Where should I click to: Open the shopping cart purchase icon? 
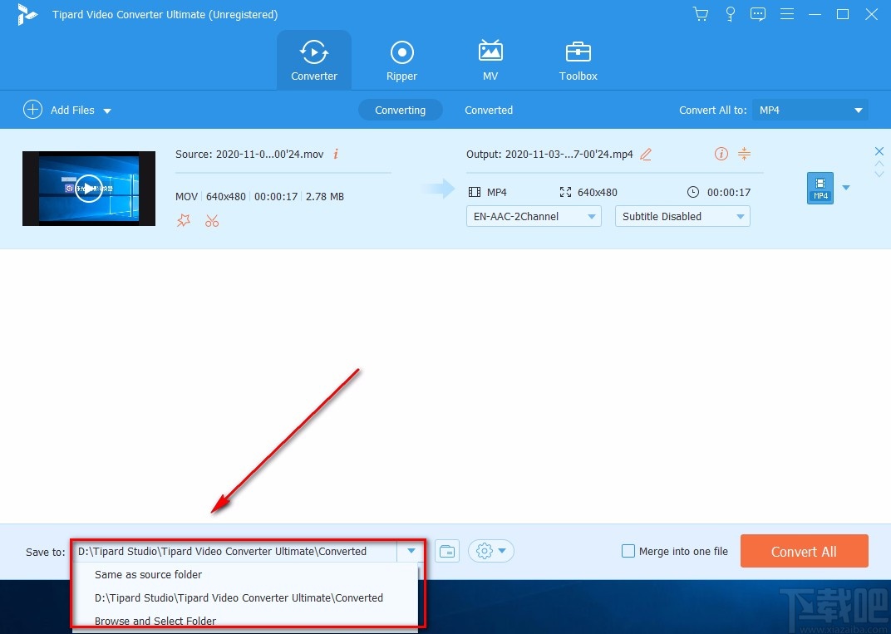click(701, 14)
